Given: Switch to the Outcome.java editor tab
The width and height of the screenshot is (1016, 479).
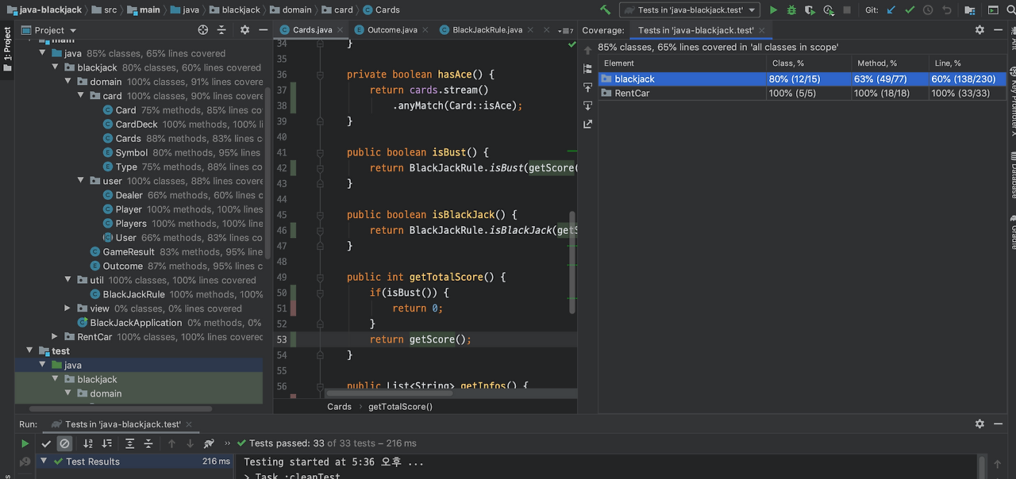Looking at the screenshot, I should (x=386, y=29).
